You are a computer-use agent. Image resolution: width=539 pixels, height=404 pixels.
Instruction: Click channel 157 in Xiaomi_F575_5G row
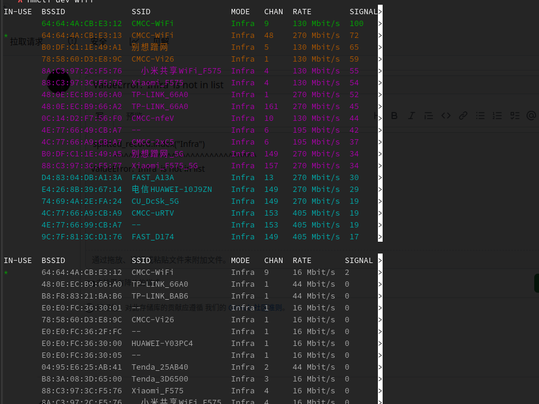point(271,166)
